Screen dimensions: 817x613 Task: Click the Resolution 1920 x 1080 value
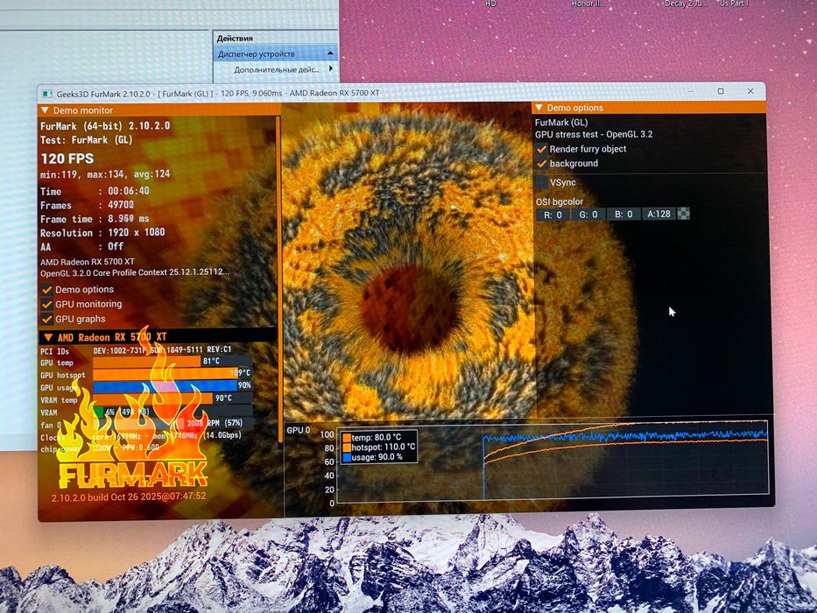[136, 232]
